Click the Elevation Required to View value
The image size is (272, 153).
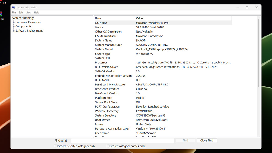pos(153,107)
